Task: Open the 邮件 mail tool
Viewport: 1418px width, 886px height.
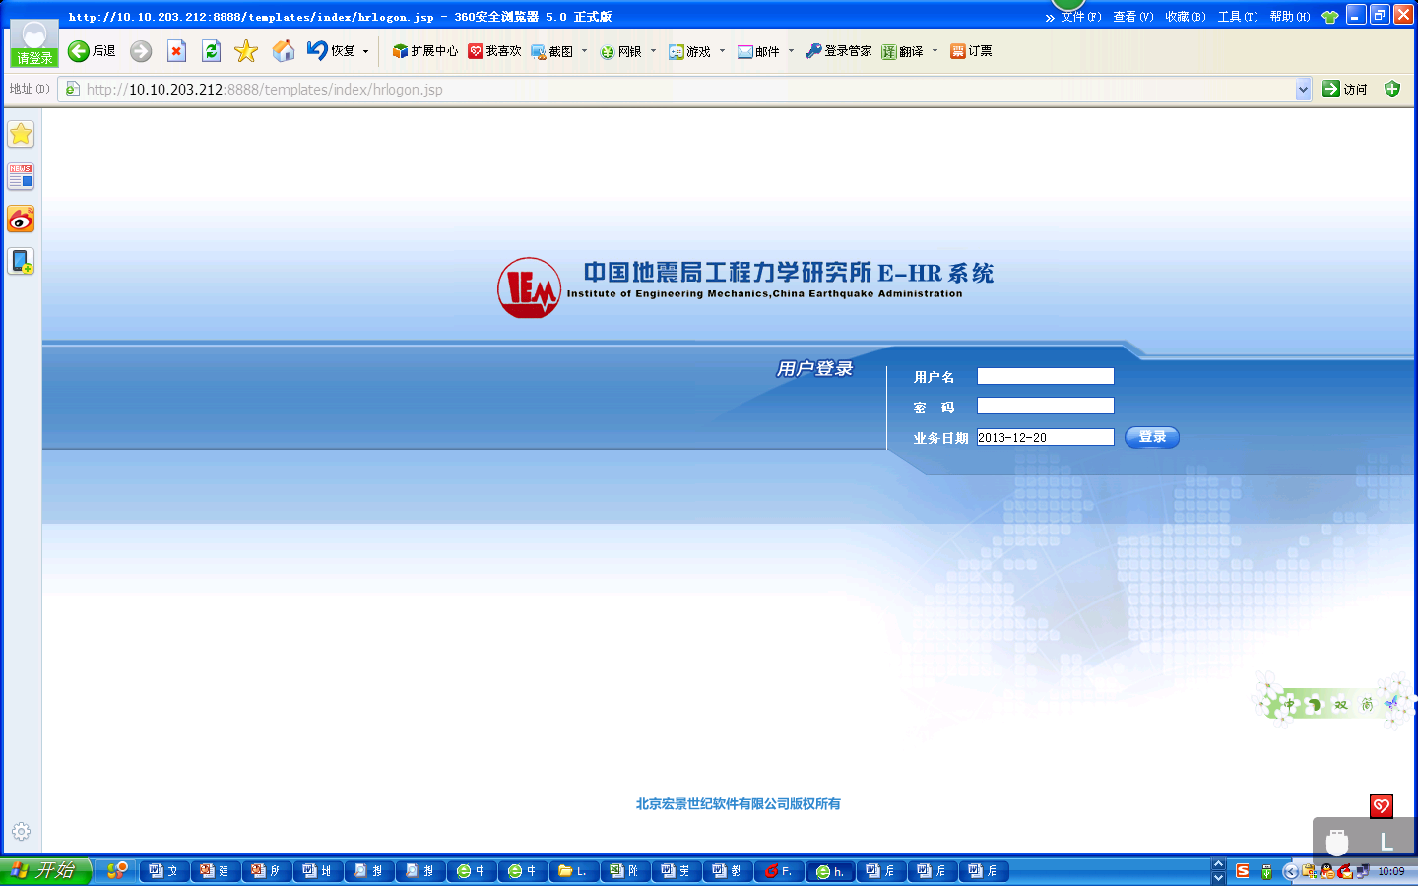Action: [x=759, y=51]
